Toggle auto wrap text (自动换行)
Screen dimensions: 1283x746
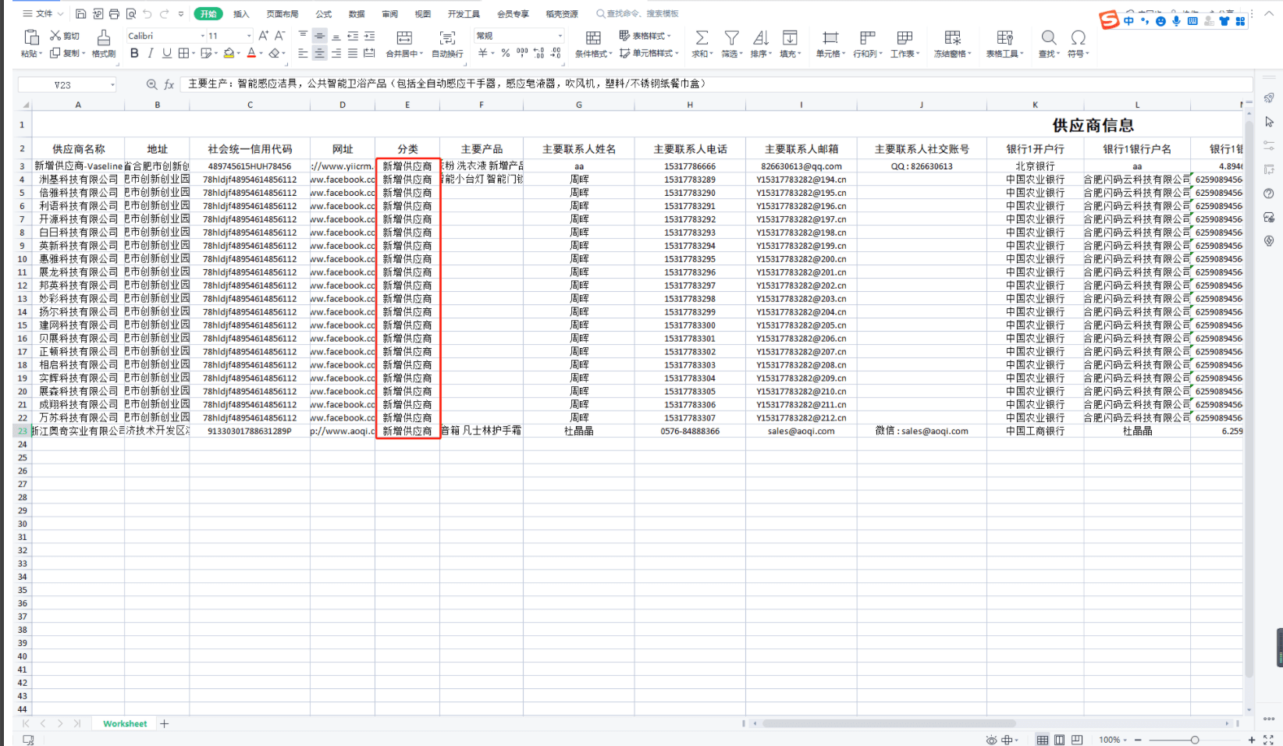click(x=447, y=37)
